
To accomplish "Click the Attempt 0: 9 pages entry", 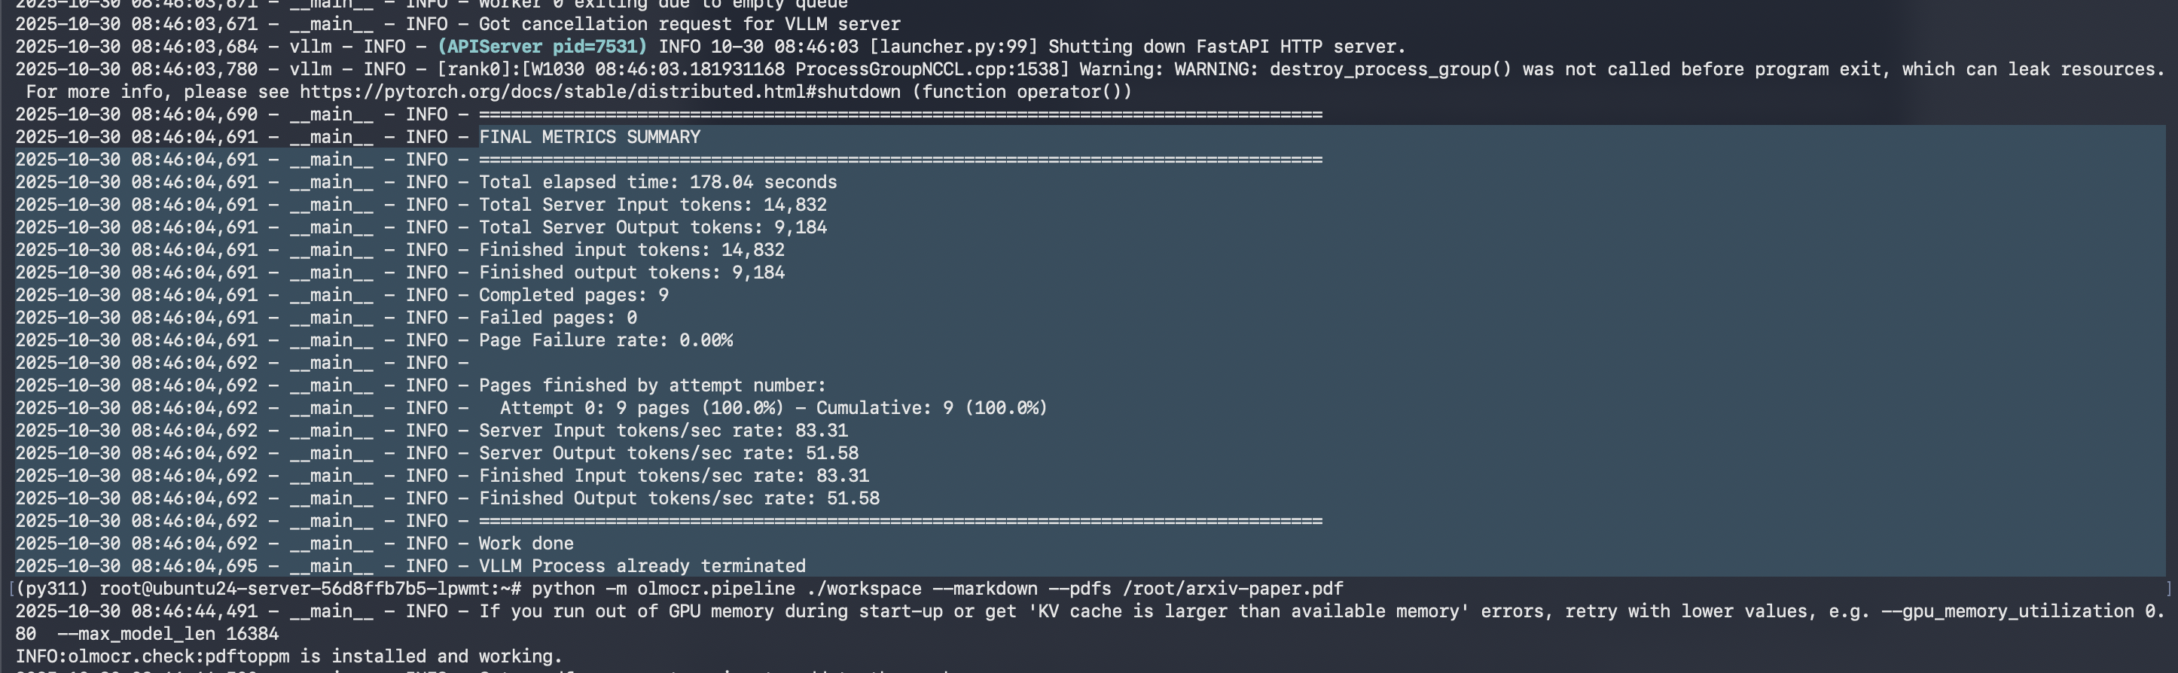I will pyautogui.click(x=641, y=408).
